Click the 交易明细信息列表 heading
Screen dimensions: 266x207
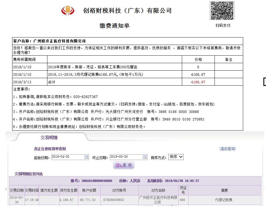[29, 174]
